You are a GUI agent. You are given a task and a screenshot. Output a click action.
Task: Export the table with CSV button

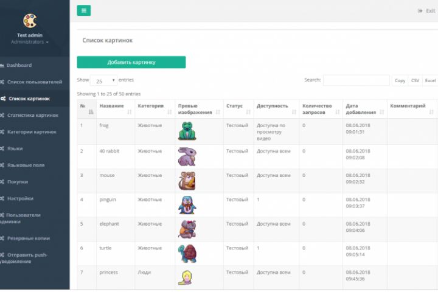click(415, 80)
